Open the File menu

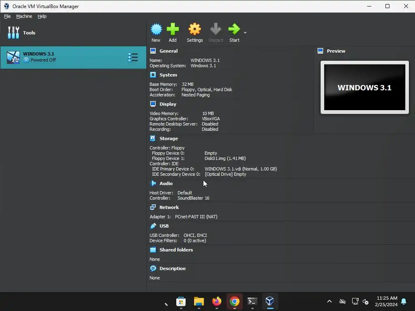click(7, 16)
